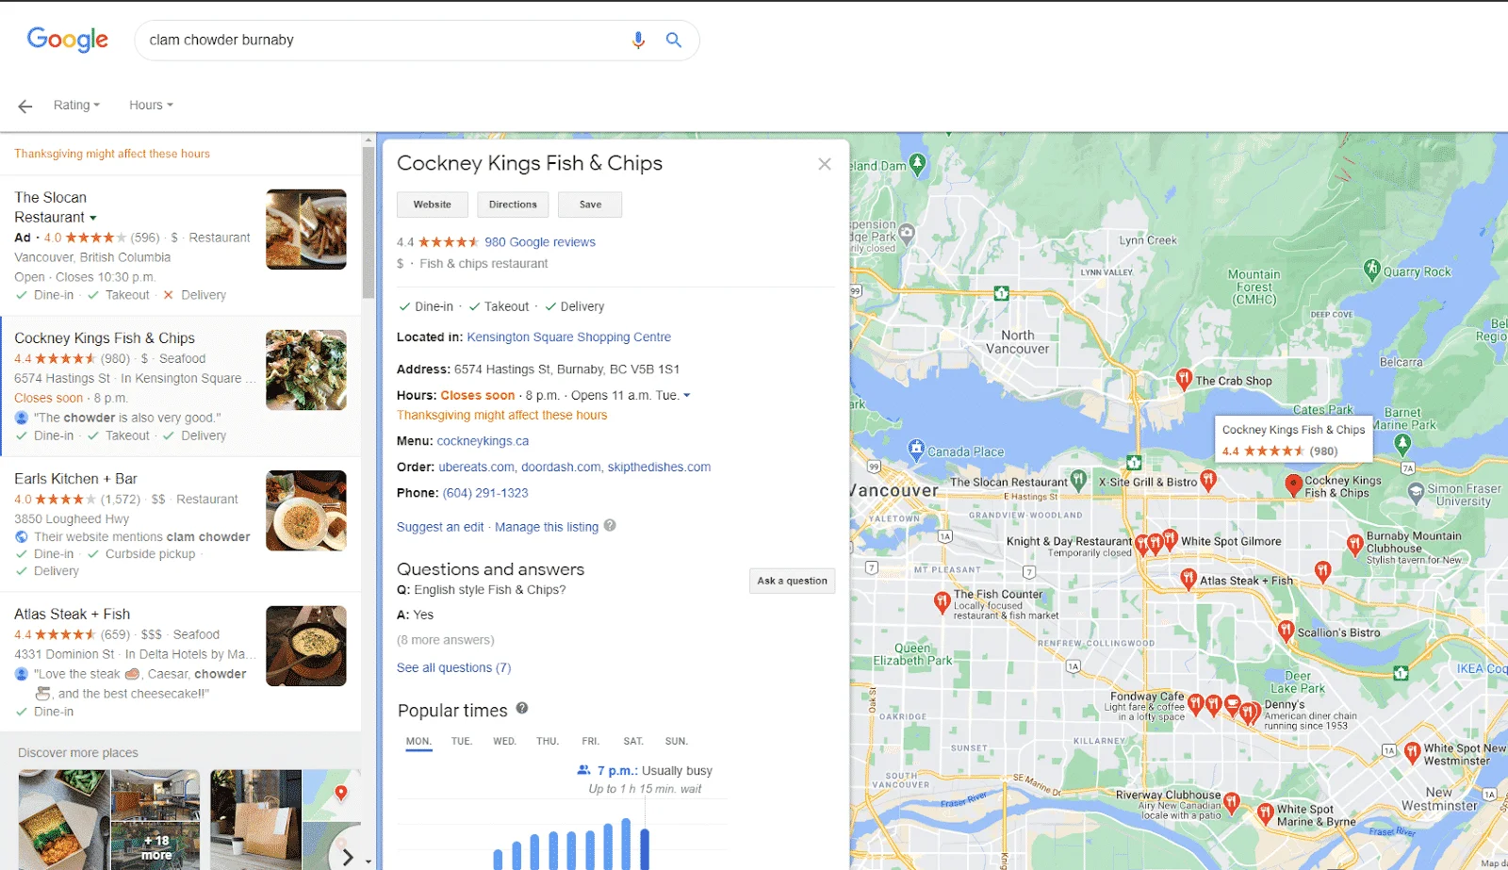Image resolution: width=1508 pixels, height=870 pixels.
Task: Expand the weekly hours list arrow
Action: pos(687,396)
